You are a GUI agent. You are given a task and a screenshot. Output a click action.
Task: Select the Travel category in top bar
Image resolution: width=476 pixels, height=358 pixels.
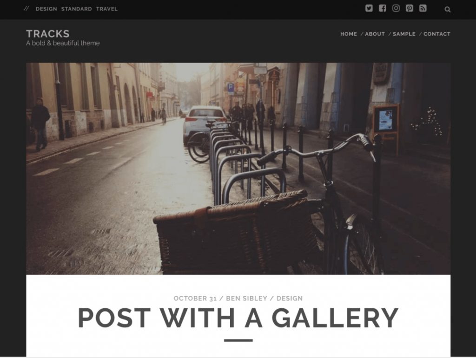(x=107, y=9)
